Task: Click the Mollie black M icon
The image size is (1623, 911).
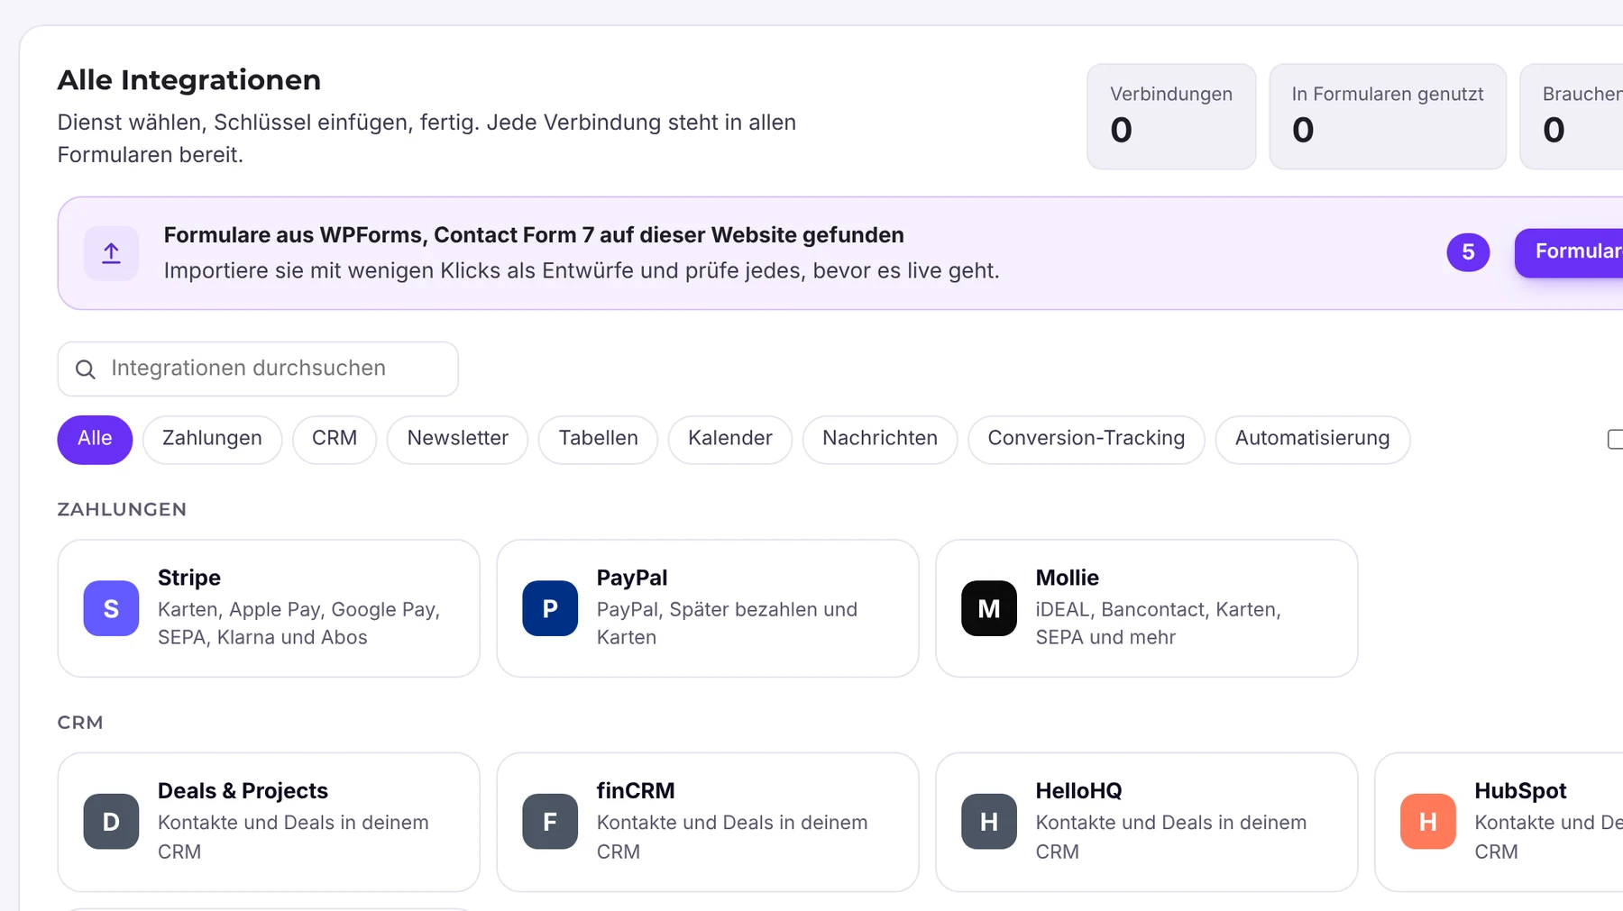Action: coord(989,608)
